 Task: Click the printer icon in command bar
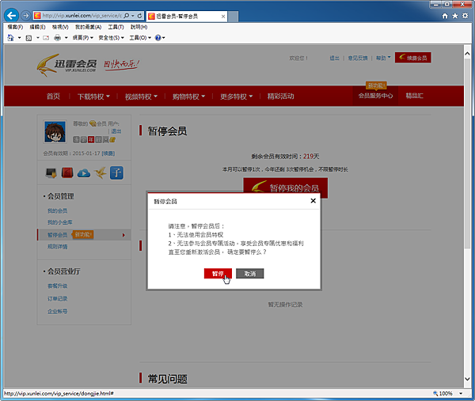pyautogui.click(x=57, y=38)
